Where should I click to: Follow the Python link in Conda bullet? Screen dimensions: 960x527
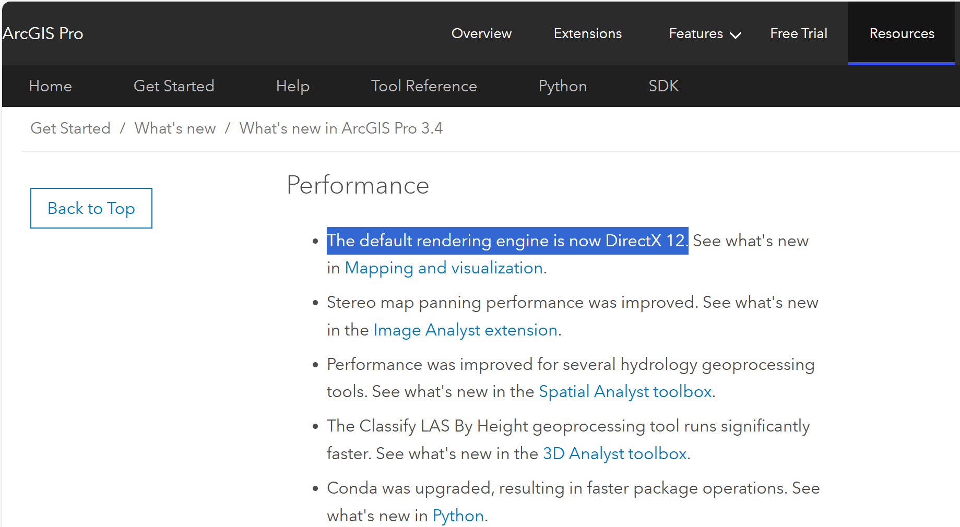pos(458,516)
